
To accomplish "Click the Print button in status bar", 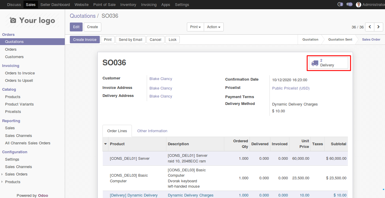I will [108, 40].
